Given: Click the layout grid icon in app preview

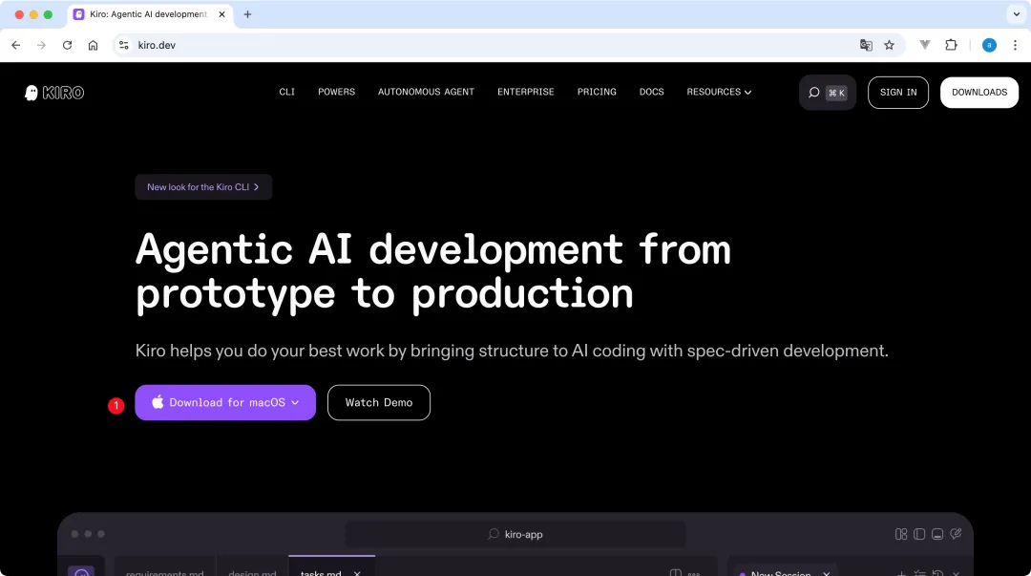Looking at the screenshot, I should [x=901, y=534].
